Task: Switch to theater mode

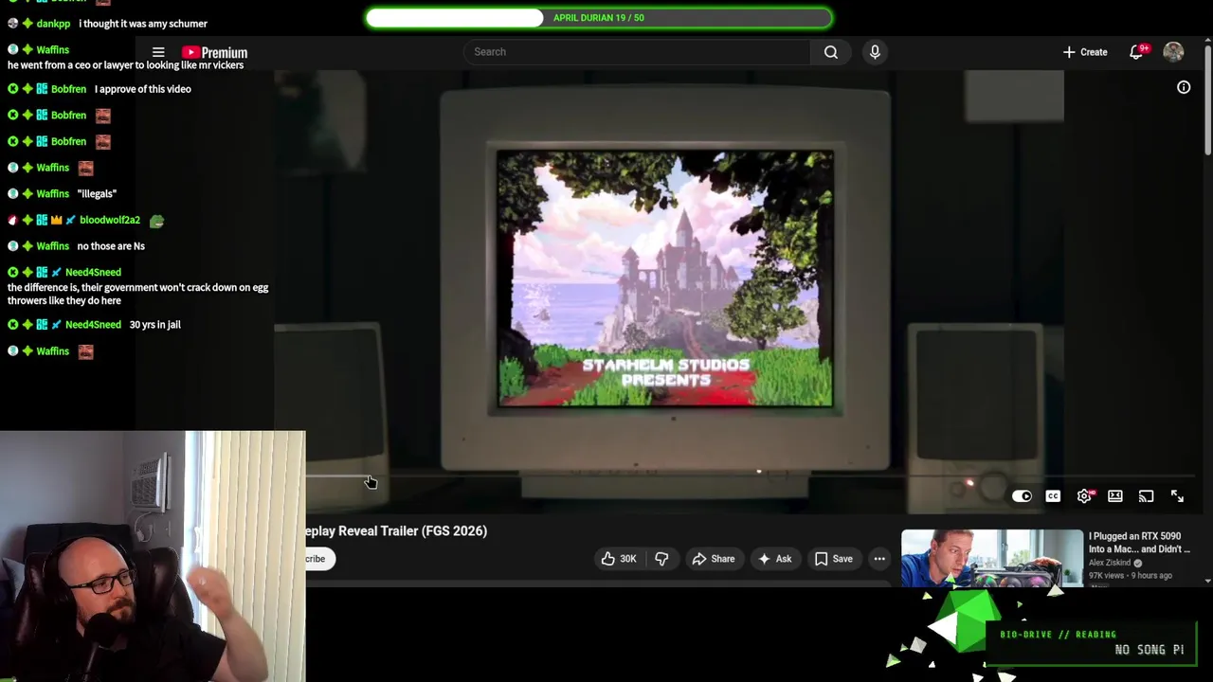Action: (x=1115, y=496)
